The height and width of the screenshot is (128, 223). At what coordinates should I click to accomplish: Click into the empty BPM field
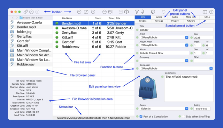click(x=203, y=61)
